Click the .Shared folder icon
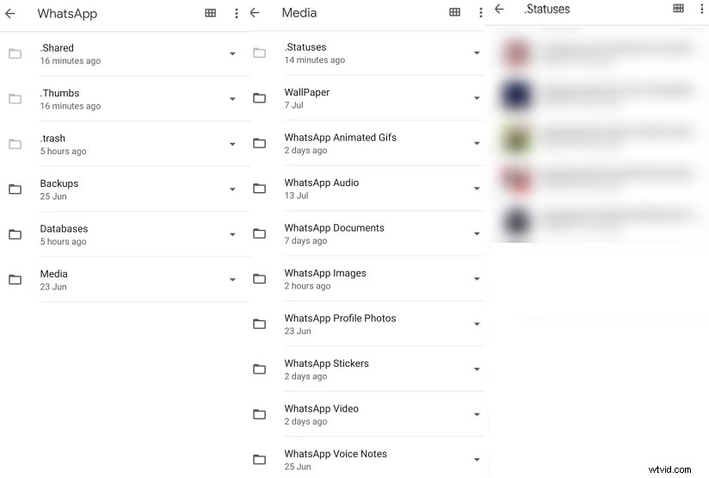The height and width of the screenshot is (478, 709). [x=15, y=54]
